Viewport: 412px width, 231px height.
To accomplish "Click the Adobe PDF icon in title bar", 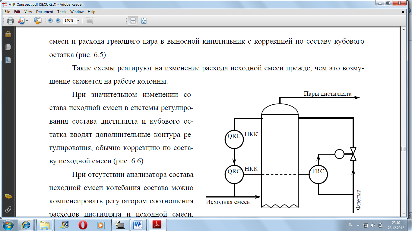I will click(5, 4).
